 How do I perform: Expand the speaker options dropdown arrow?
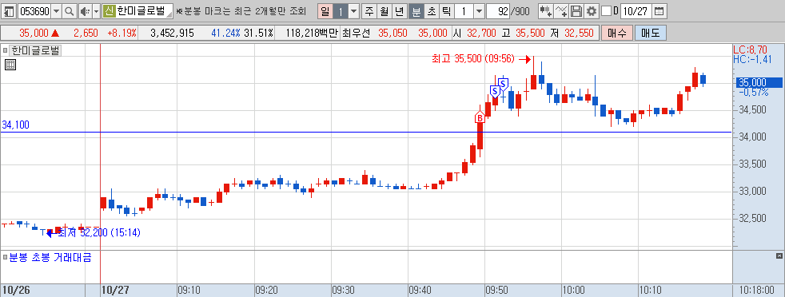pyautogui.click(x=96, y=10)
